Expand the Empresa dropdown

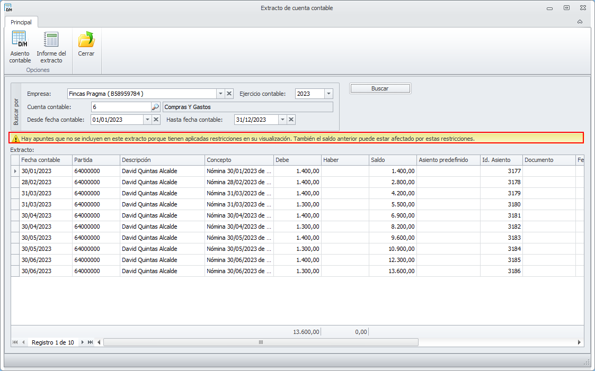[x=220, y=94]
